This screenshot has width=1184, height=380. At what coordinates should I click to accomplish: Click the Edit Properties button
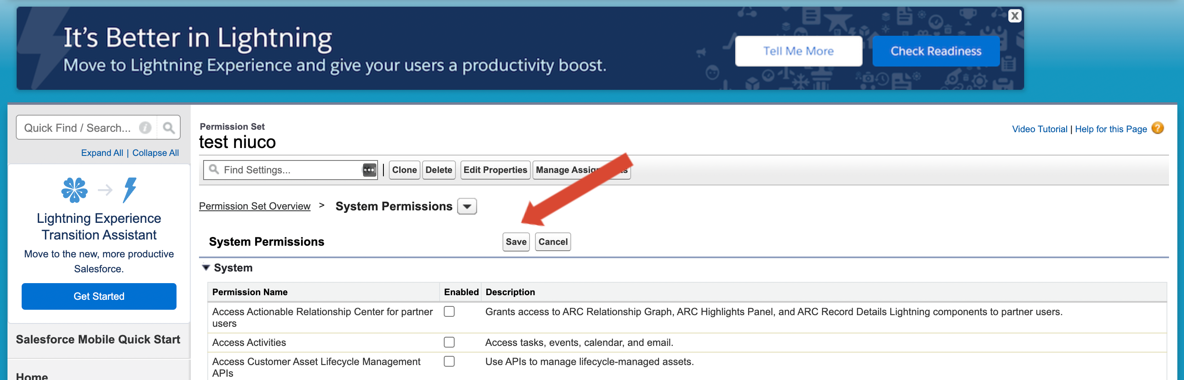pyautogui.click(x=495, y=170)
